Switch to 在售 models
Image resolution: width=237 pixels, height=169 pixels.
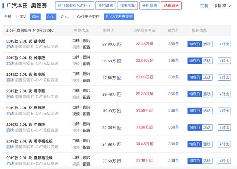point(204,6)
